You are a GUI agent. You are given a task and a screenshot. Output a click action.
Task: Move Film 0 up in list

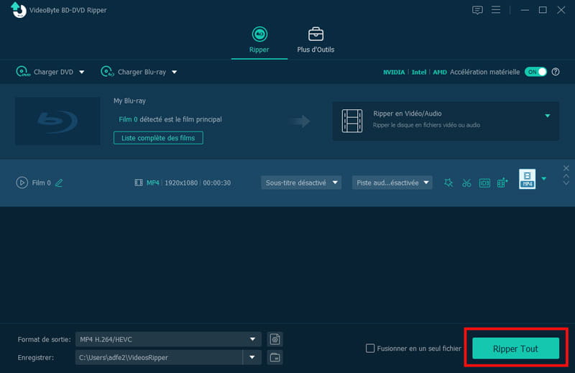566,176
